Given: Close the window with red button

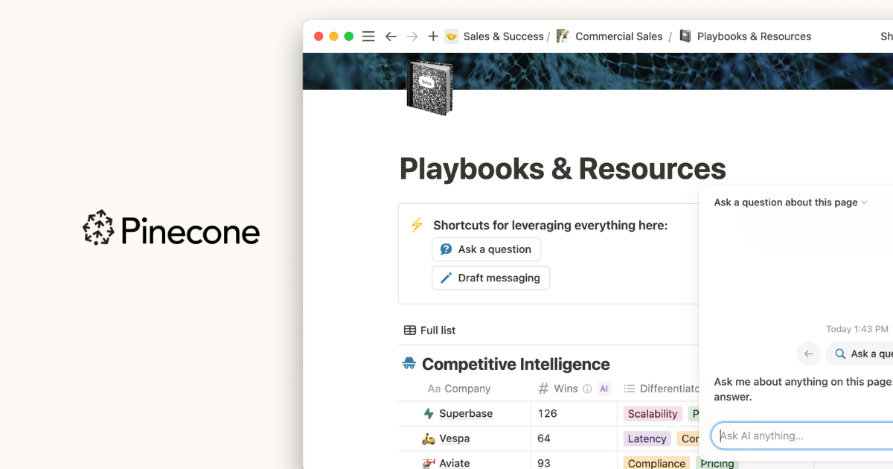Looking at the screenshot, I should [x=319, y=36].
